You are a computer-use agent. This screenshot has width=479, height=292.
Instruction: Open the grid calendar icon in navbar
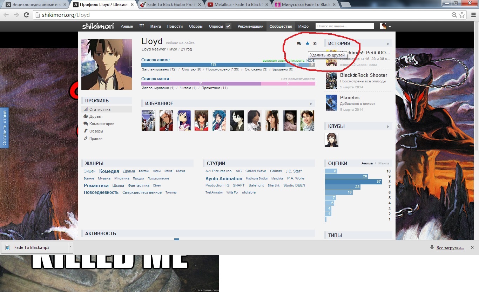142,26
